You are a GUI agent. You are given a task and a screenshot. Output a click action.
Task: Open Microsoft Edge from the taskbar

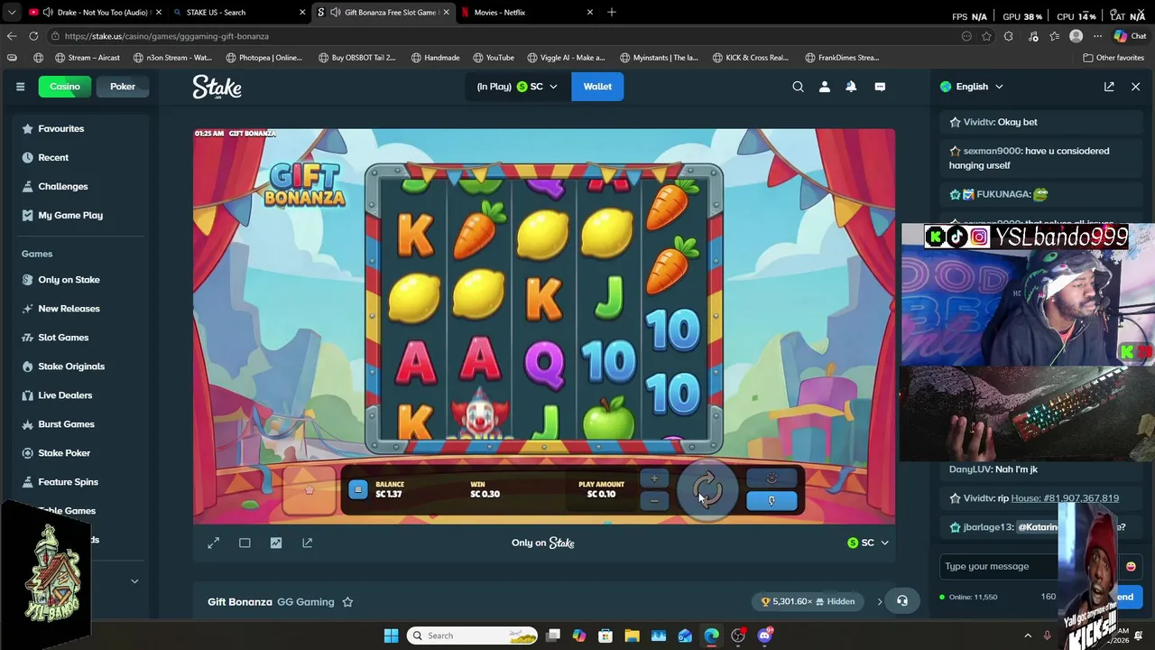tap(711, 636)
